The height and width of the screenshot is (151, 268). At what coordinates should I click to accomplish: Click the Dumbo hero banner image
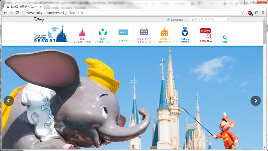pyautogui.click(x=132, y=98)
